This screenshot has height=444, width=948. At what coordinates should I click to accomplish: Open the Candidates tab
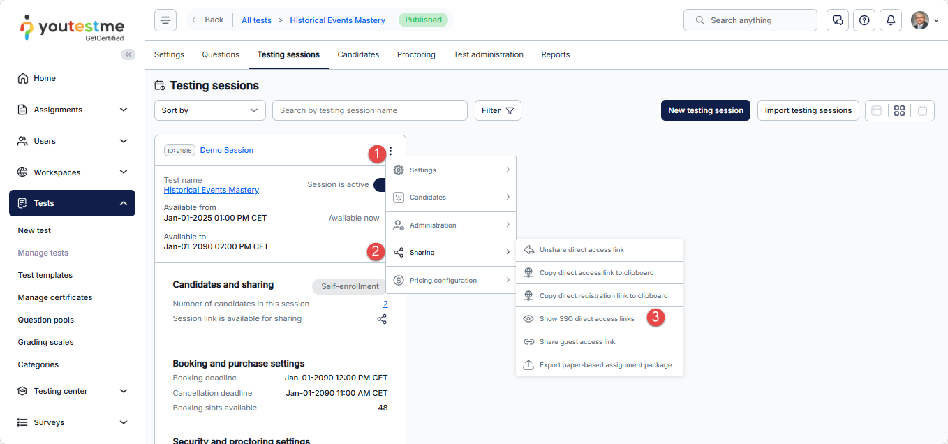[x=358, y=54]
